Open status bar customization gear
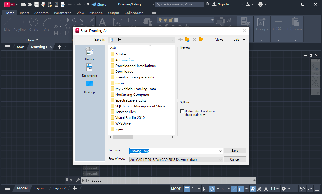 click(x=284, y=189)
